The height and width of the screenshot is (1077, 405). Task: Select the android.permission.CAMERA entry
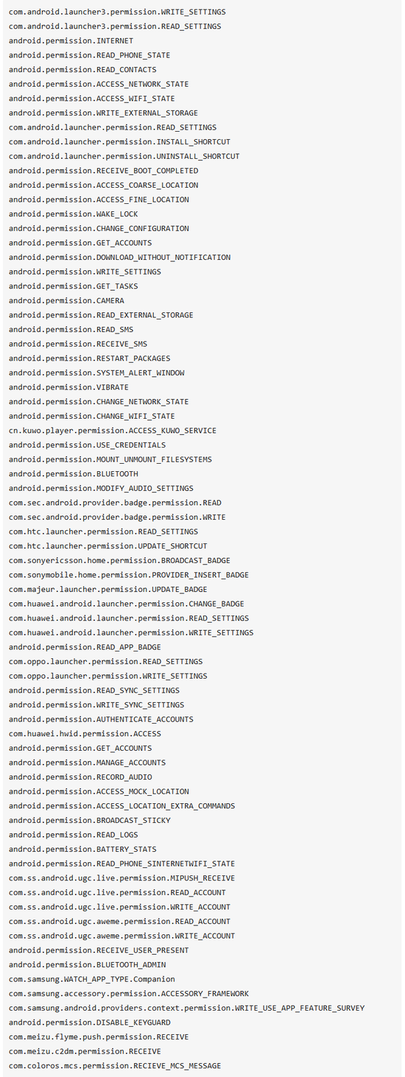(x=66, y=301)
